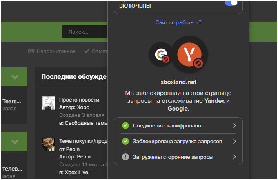The width and height of the screenshot is (278, 180).
Task: Toggle the protection switch labeled ВКЛЮЧЕНЫ
Action: pos(231,3)
